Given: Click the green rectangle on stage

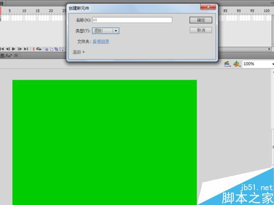Looking at the screenshot, I should click(x=105, y=142).
